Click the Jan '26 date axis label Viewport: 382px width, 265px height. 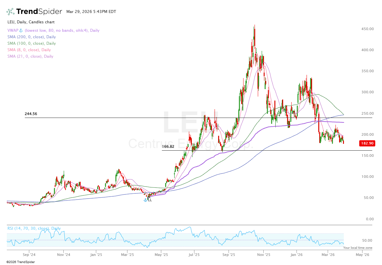(297, 255)
